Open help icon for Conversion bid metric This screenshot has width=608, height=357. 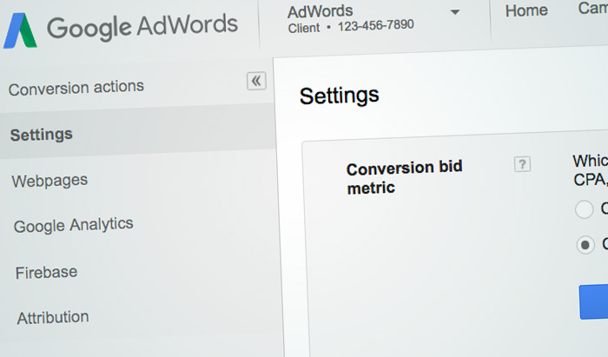pyautogui.click(x=522, y=164)
